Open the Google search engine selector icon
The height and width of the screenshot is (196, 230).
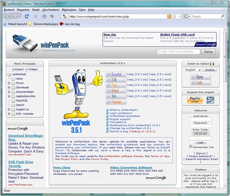pos(186,16)
